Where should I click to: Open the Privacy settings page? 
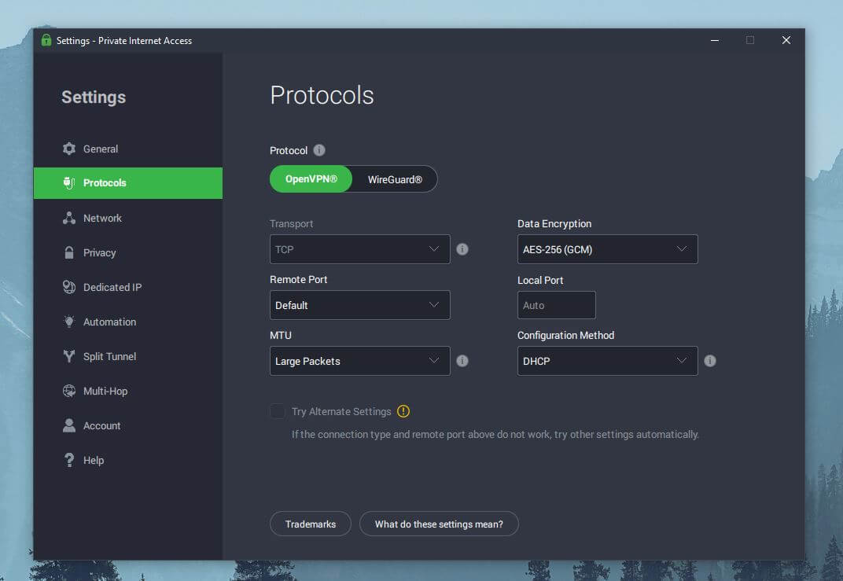(128, 252)
